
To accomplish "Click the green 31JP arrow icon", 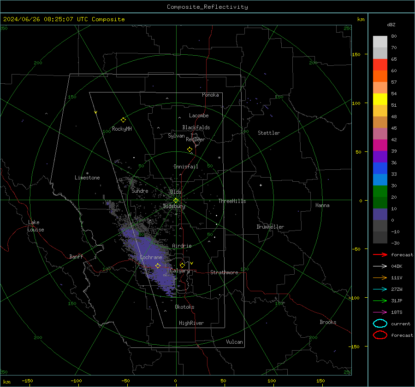I will [x=380, y=300].
